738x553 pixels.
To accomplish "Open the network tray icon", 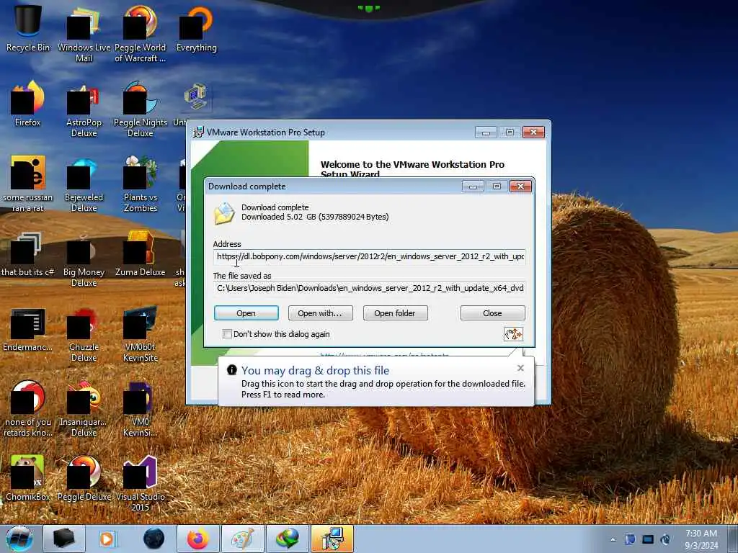I will 648,539.
